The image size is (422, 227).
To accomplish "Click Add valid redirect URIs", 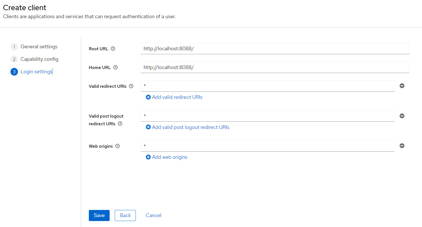I will [174, 97].
